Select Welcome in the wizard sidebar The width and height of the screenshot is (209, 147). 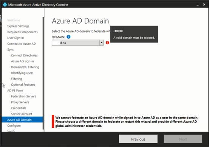pos(14,20)
